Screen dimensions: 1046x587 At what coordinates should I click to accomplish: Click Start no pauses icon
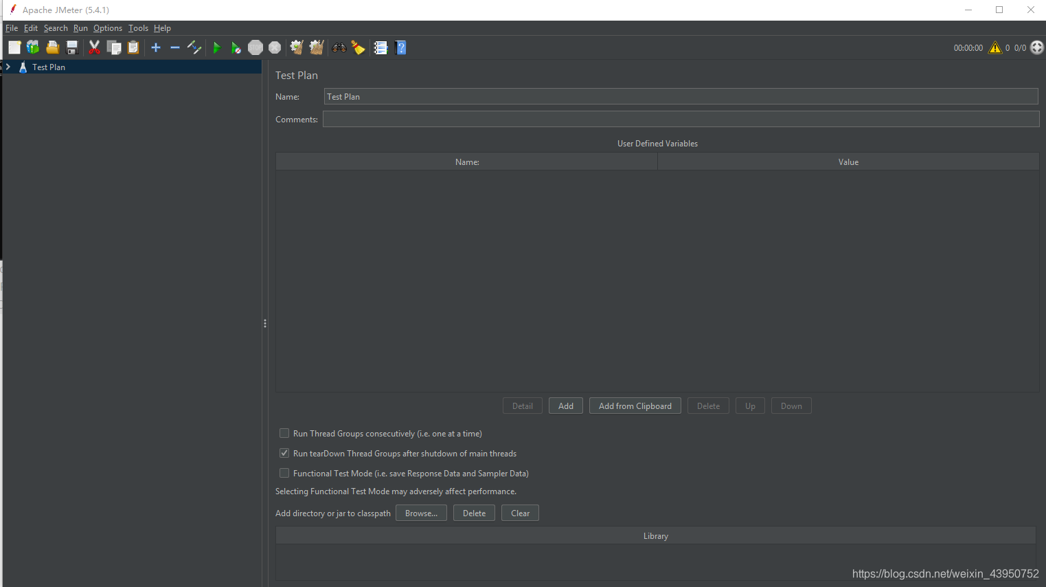click(236, 47)
